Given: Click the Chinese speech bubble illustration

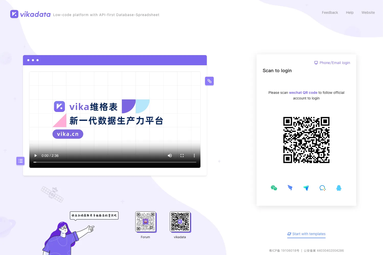Looking at the screenshot, I should tap(94, 215).
